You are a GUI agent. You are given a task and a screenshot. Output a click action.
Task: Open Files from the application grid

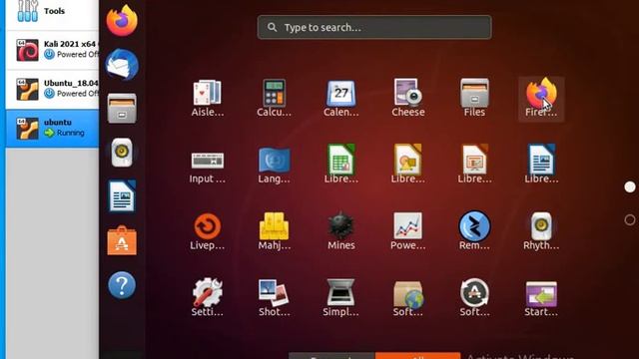[x=474, y=99]
